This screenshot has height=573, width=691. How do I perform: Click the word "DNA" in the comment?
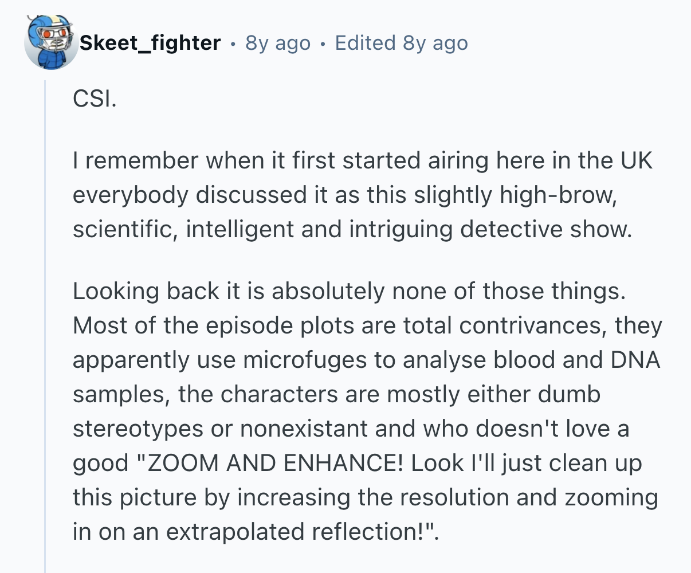click(x=635, y=360)
